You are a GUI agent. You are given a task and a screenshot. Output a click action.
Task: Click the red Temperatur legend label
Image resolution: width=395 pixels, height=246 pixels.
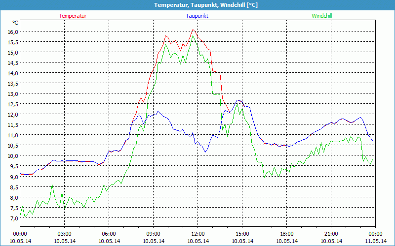(73, 16)
